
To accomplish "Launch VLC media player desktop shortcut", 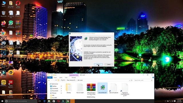I will [3, 64].
